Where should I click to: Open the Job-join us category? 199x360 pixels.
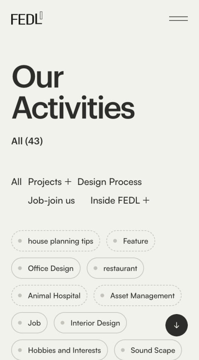tap(51, 200)
